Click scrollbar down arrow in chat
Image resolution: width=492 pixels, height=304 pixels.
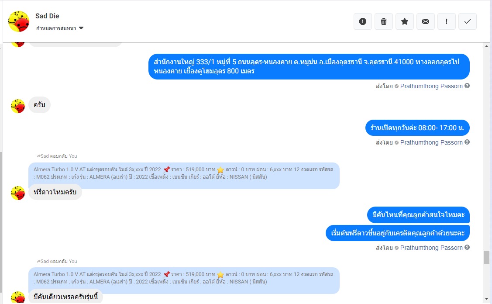486,299
